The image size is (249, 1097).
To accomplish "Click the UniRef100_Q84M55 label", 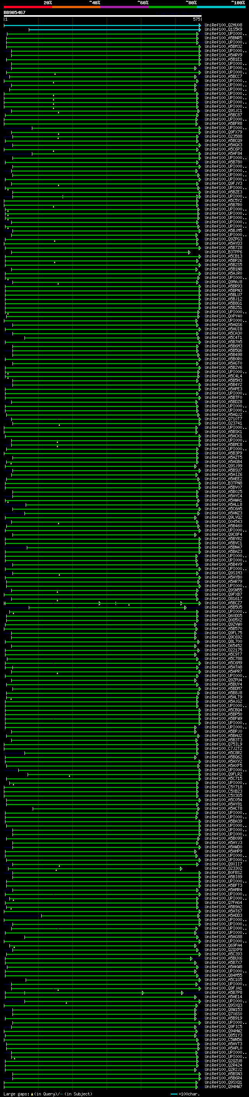I will click(223, 975).
